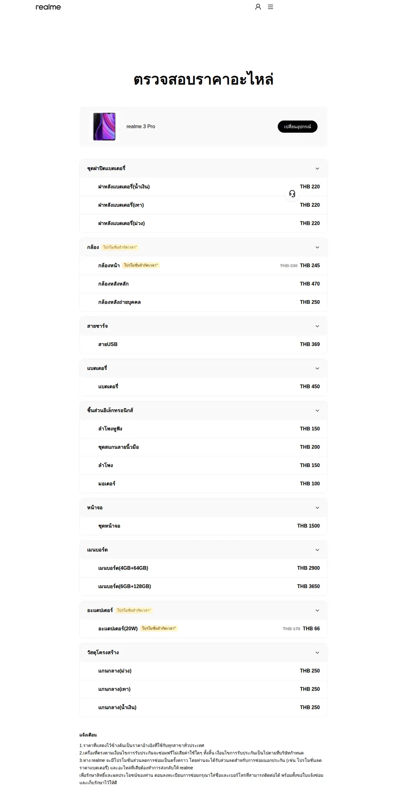407x805 pixels.
Task: Open the user account icon
Action: (x=258, y=7)
